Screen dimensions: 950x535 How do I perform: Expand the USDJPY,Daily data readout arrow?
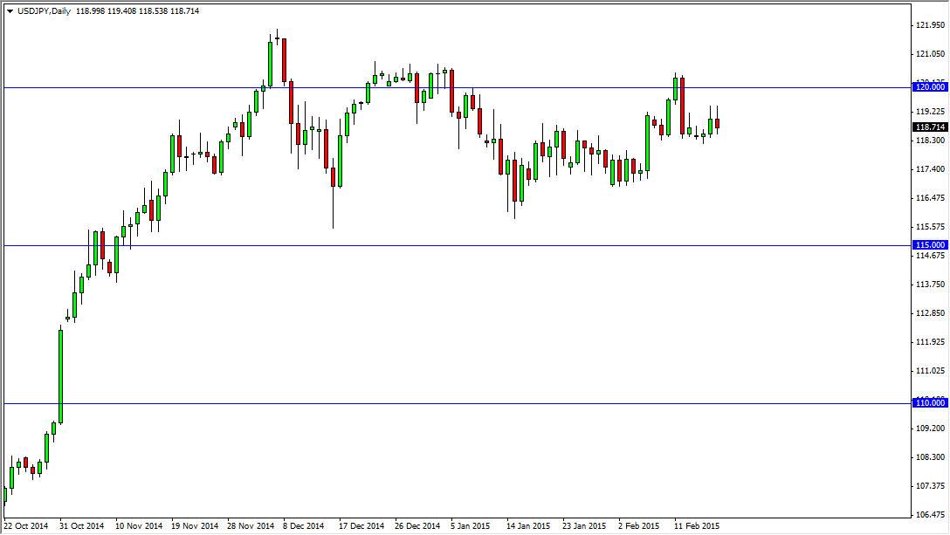[x=9, y=10]
